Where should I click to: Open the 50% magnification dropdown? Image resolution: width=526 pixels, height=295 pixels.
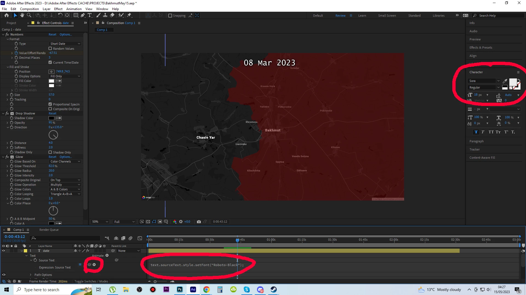(100, 222)
